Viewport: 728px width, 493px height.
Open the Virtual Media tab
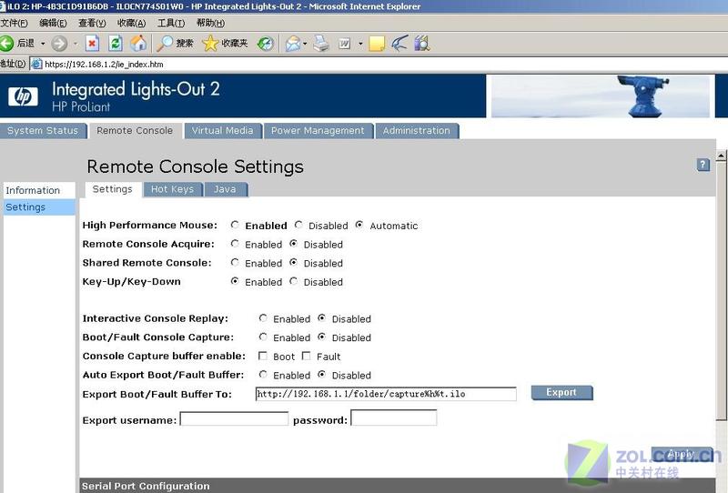click(x=223, y=130)
